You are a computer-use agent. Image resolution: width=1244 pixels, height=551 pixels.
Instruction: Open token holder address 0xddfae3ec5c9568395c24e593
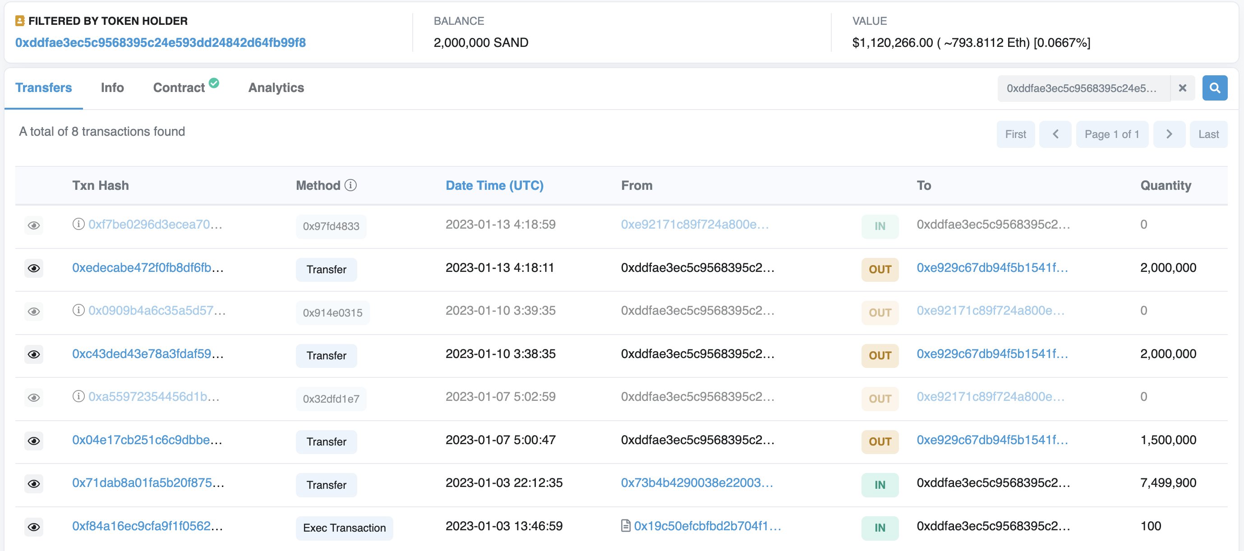tap(159, 42)
